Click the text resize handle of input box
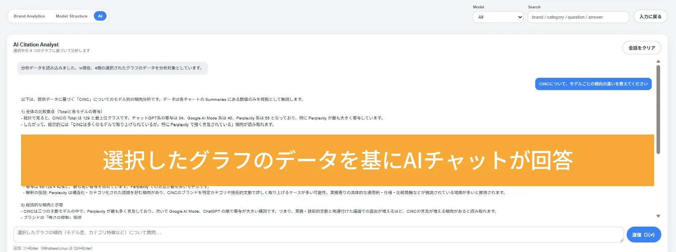The width and height of the screenshot is (676, 252). [x=621, y=240]
